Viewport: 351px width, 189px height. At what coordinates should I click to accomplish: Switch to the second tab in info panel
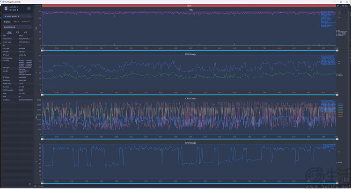(x=17, y=32)
